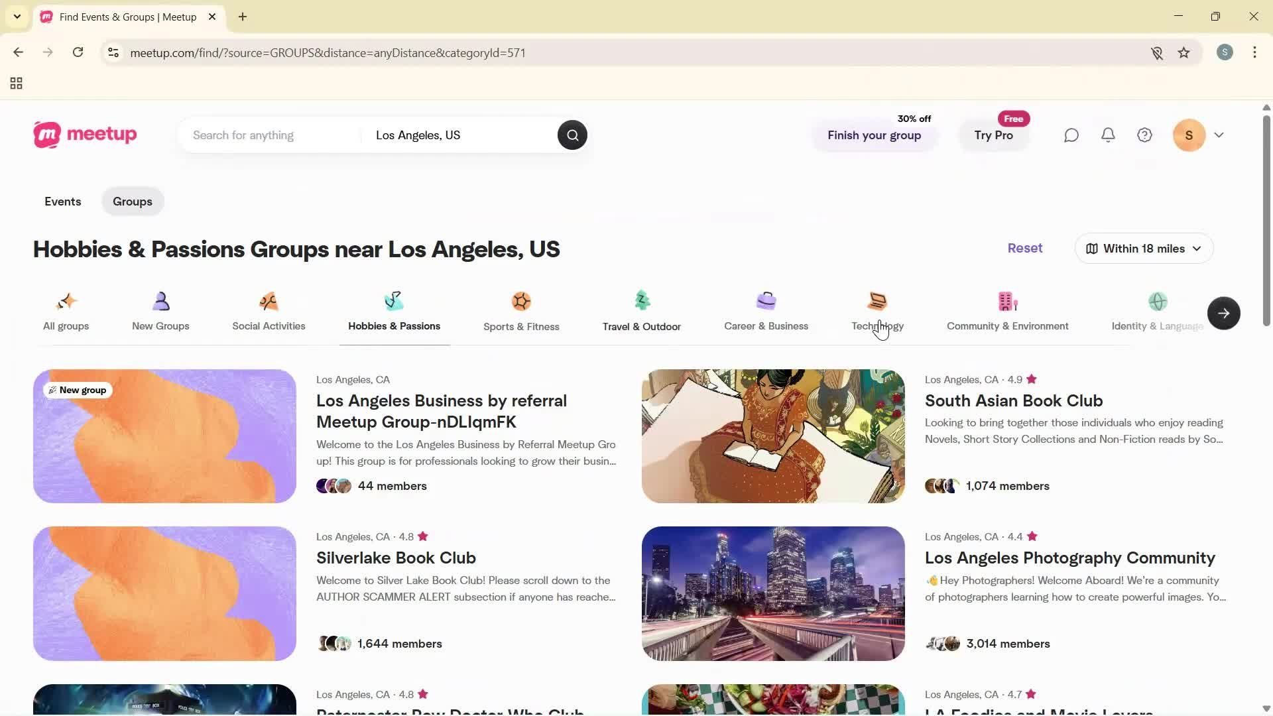1273x716 pixels.
Task: Open the Travel & Outdoor category
Action: point(641,310)
